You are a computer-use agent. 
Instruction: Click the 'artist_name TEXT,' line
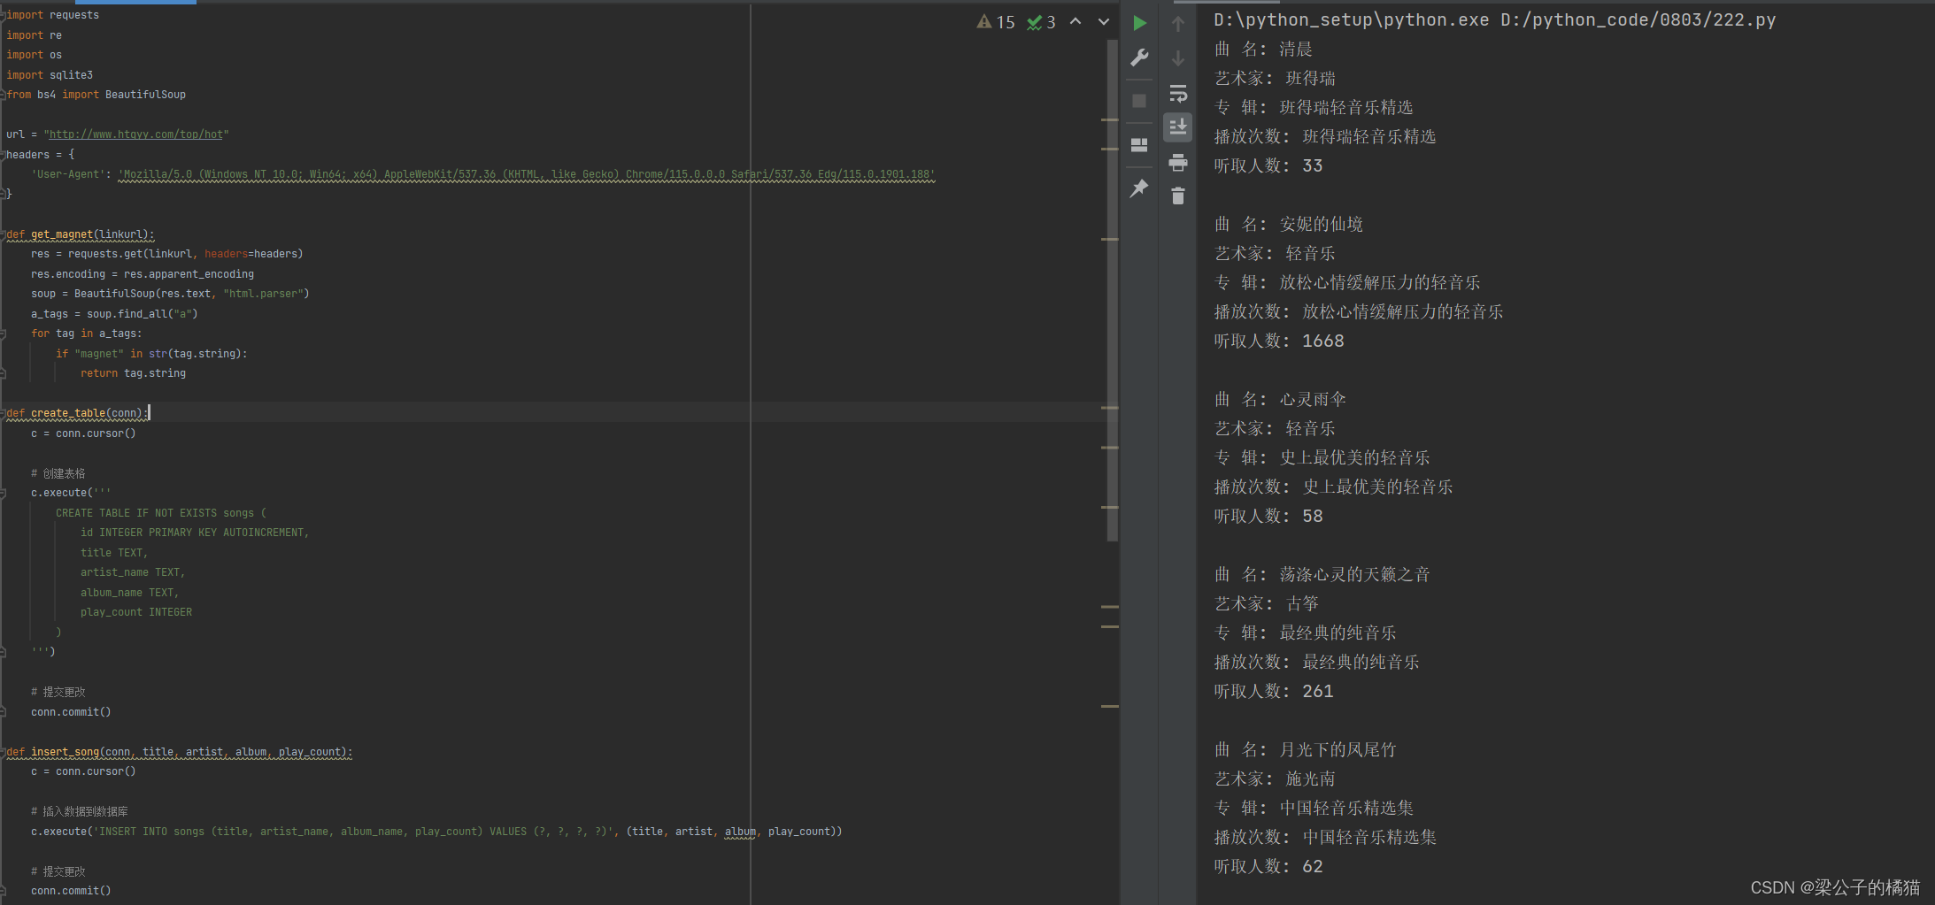pos(133,572)
